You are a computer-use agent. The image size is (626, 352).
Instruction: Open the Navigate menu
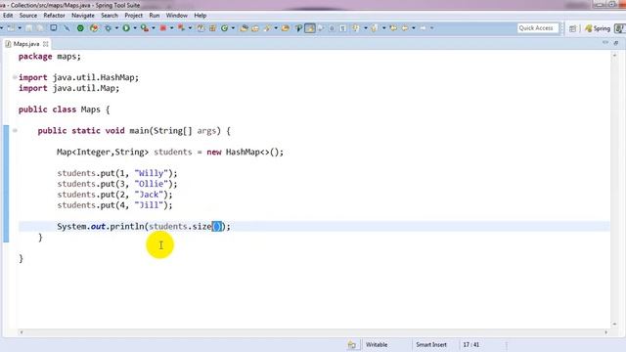(x=82, y=16)
